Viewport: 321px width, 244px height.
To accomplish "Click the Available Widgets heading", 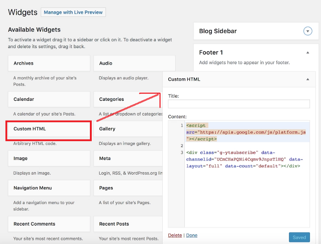I will 34,30.
